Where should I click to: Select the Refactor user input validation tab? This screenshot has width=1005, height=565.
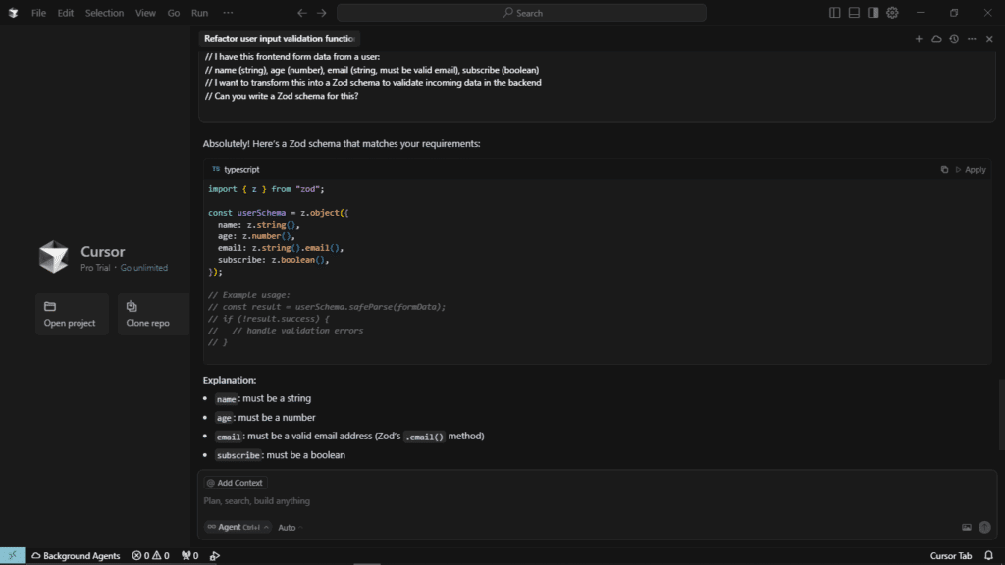click(x=279, y=38)
